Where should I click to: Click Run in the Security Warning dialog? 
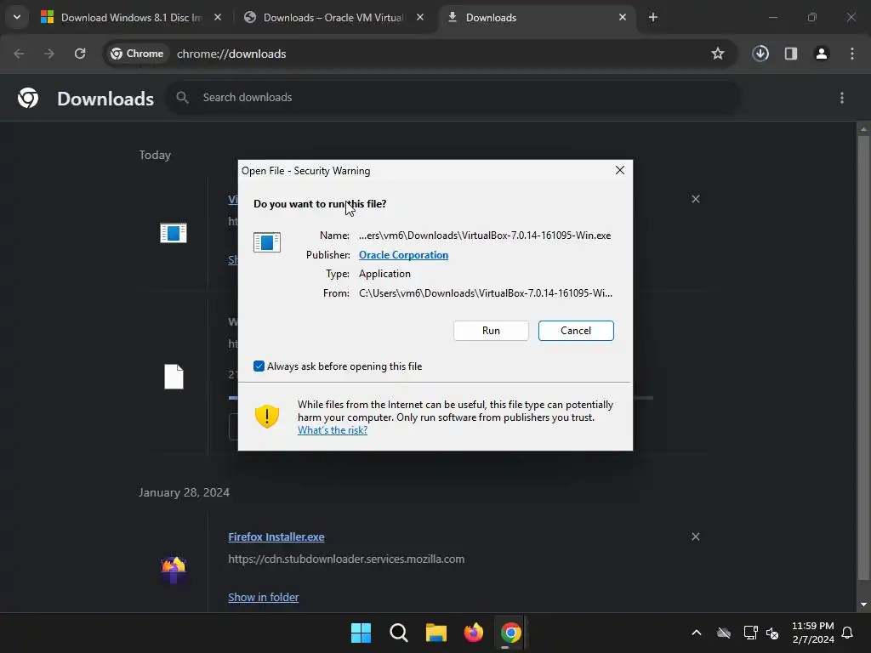coord(491,331)
